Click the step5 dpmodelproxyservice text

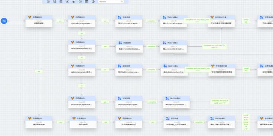point(82,23)
